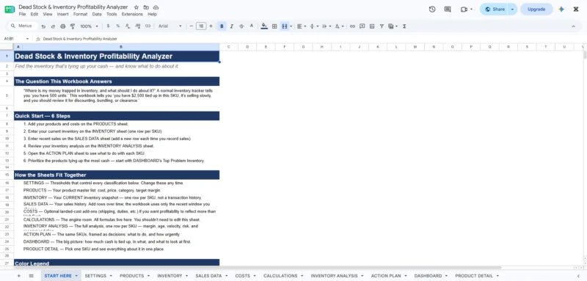Open the 123 number formats menu
The height and width of the screenshot is (281, 587).
coord(147,26)
